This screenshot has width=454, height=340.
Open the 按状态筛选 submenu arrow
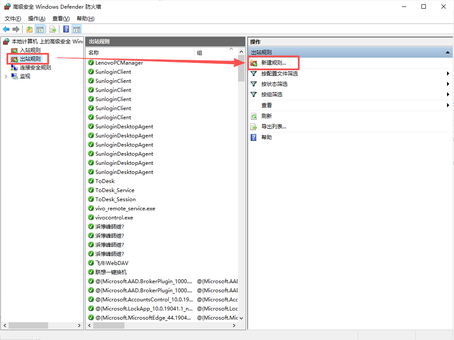(x=448, y=84)
